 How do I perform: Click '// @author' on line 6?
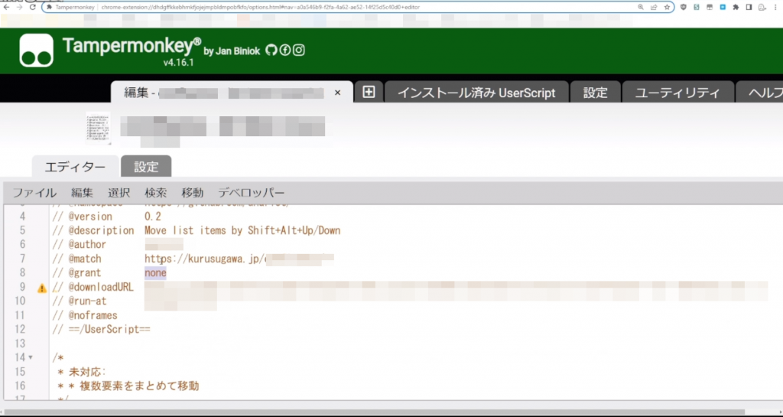coord(79,245)
